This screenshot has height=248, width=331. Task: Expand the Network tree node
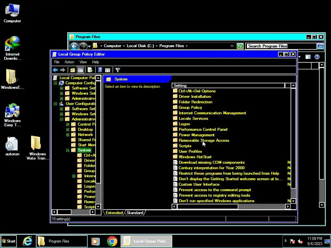[68, 135]
